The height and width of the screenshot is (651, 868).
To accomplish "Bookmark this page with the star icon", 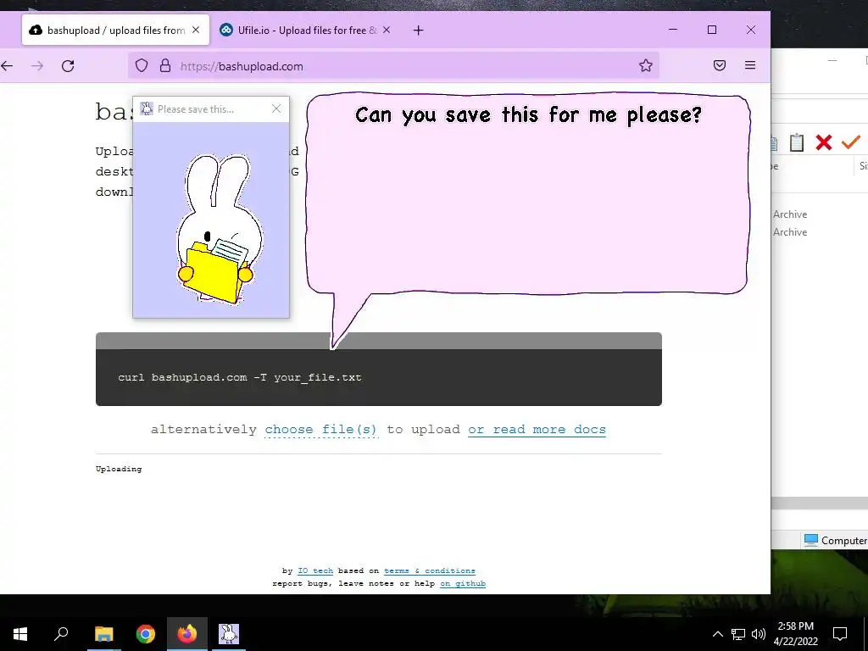I will point(645,66).
